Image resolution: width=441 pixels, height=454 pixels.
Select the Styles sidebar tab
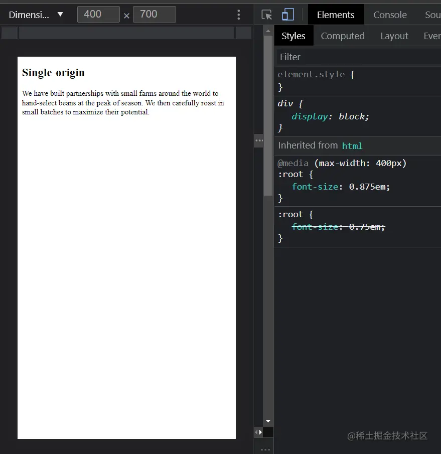coord(293,36)
